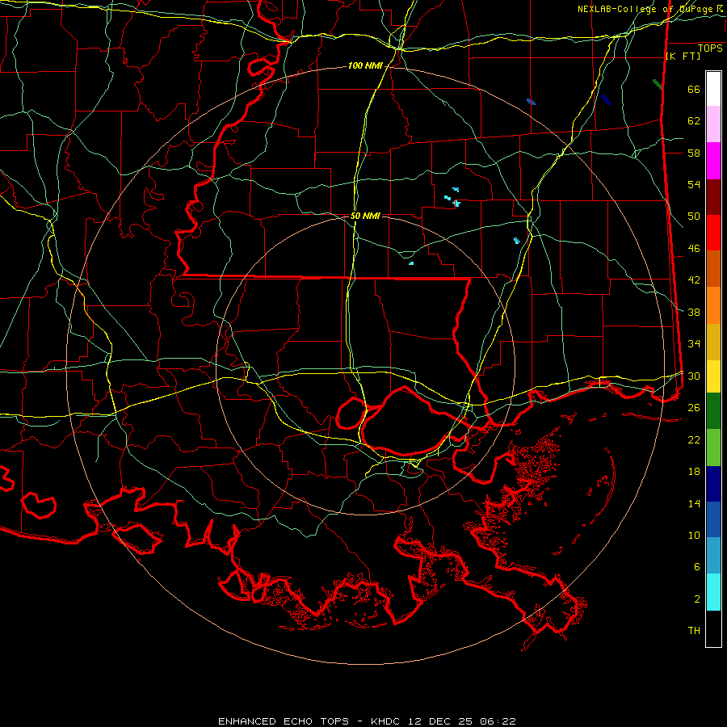Viewport: 727px width, 727px height.
Task: Click the "[K FT]" units label
Action: [x=683, y=57]
